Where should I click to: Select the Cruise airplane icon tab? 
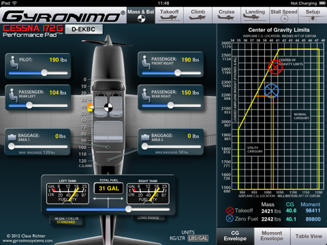click(x=226, y=15)
